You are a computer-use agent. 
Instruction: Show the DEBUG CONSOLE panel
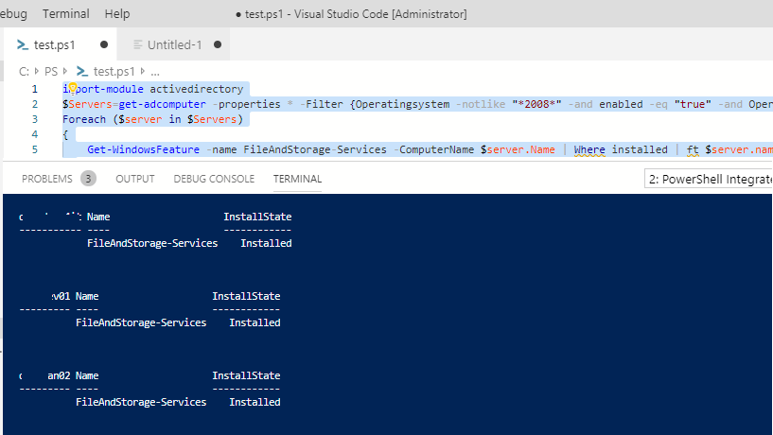[x=214, y=179]
